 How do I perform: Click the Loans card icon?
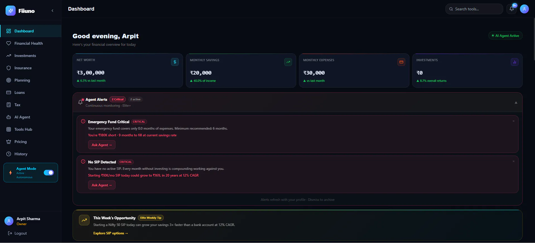9,92
